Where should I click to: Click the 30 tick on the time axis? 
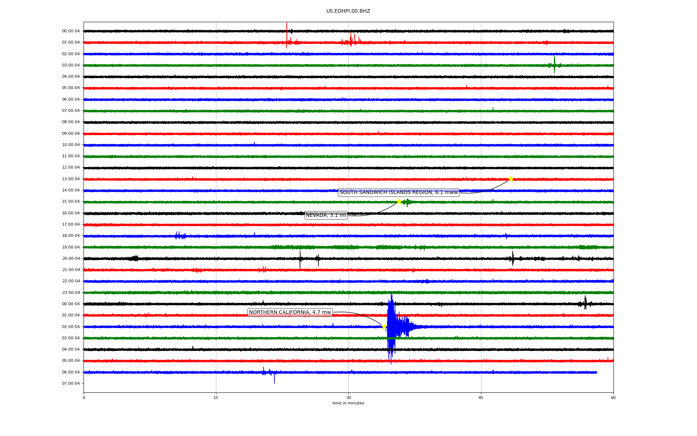(348, 397)
